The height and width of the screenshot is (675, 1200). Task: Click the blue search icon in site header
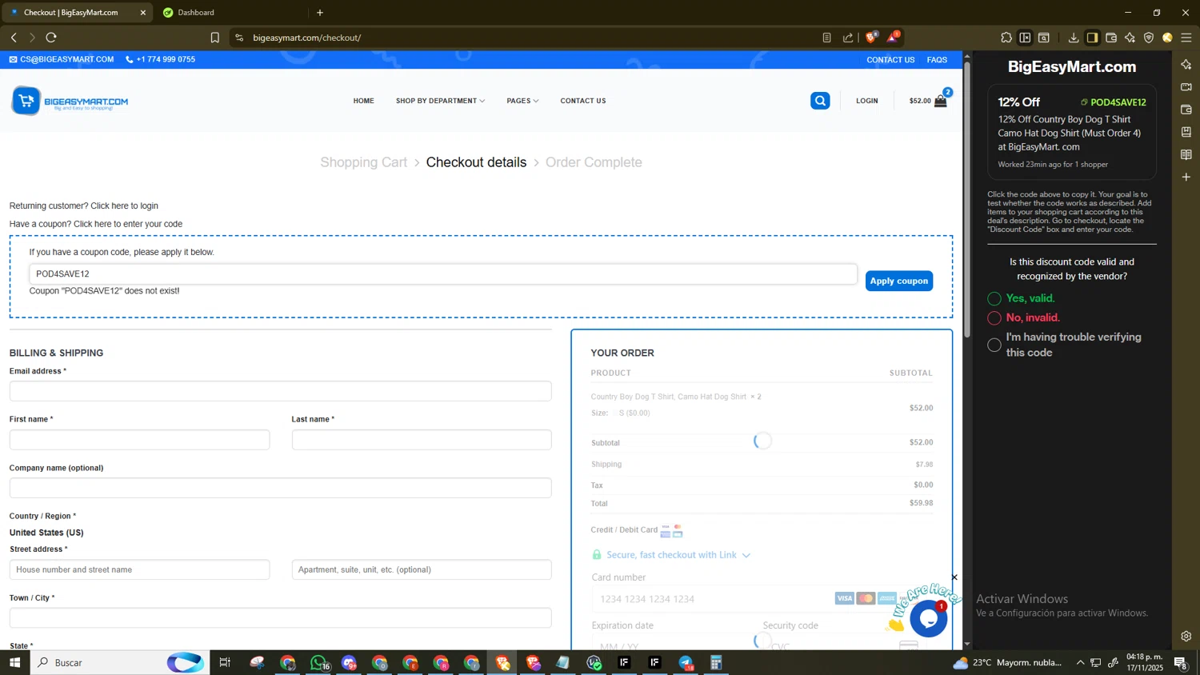tap(820, 101)
